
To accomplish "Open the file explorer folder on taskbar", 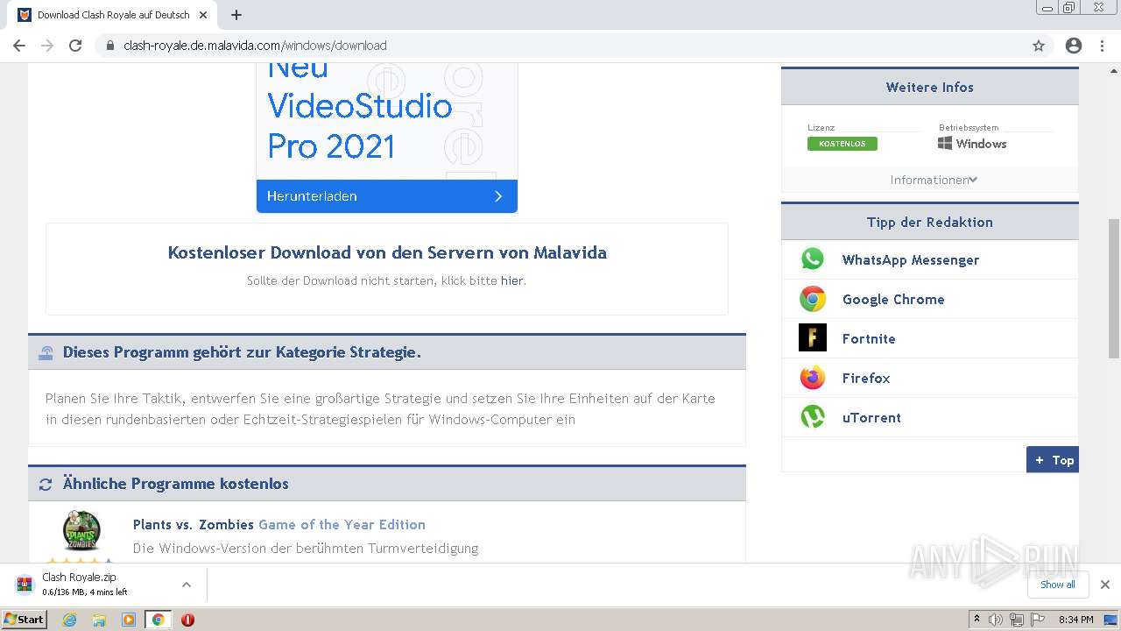I will click(x=99, y=620).
